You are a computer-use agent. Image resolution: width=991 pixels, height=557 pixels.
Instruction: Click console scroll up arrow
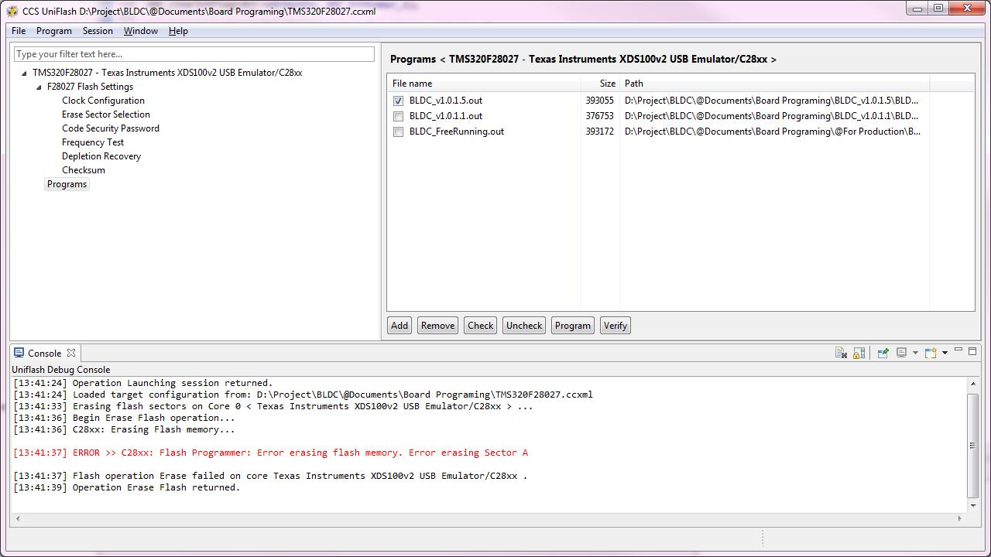point(973,384)
